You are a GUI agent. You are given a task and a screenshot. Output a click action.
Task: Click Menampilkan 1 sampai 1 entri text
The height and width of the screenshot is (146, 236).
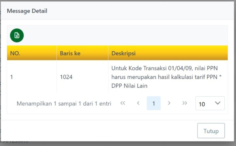tap(64, 104)
